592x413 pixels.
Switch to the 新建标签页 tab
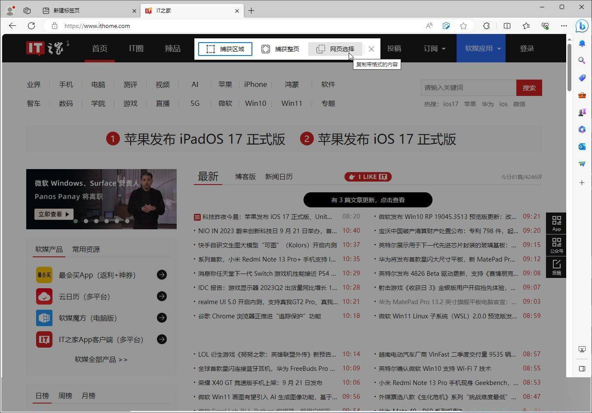(89, 11)
